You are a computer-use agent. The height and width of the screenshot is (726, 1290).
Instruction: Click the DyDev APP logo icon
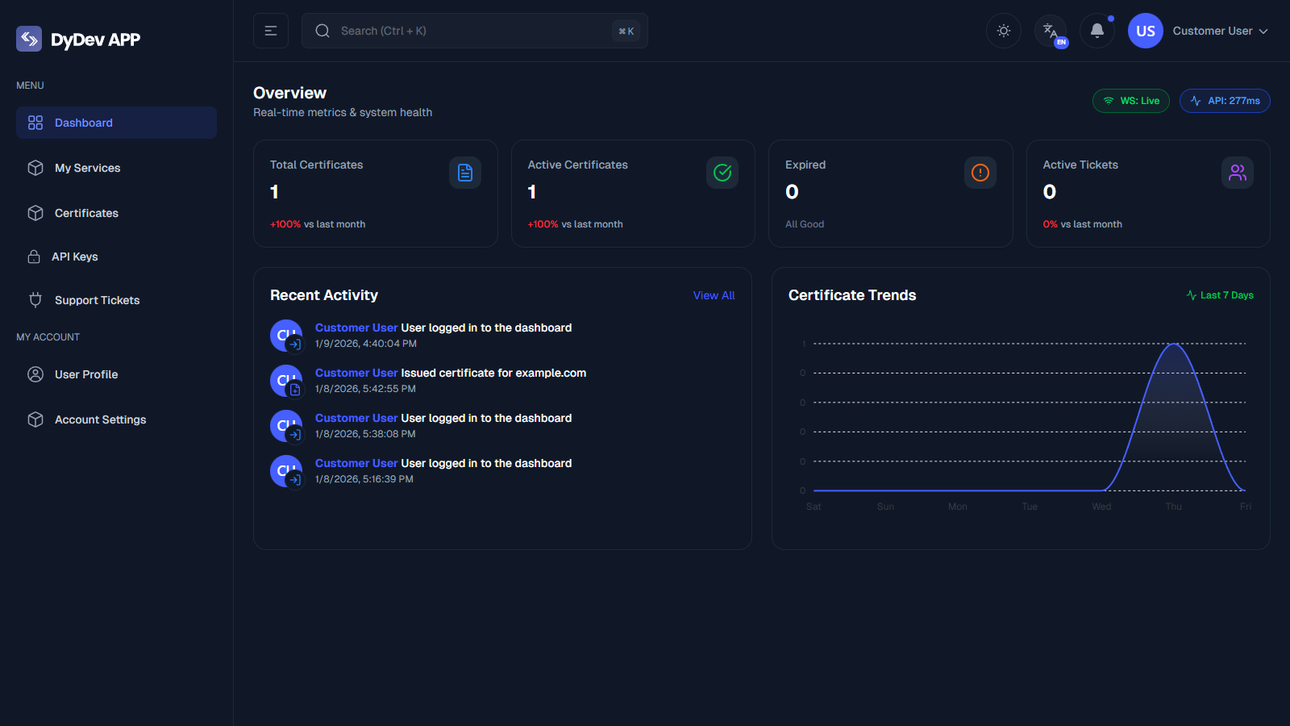pyautogui.click(x=29, y=39)
